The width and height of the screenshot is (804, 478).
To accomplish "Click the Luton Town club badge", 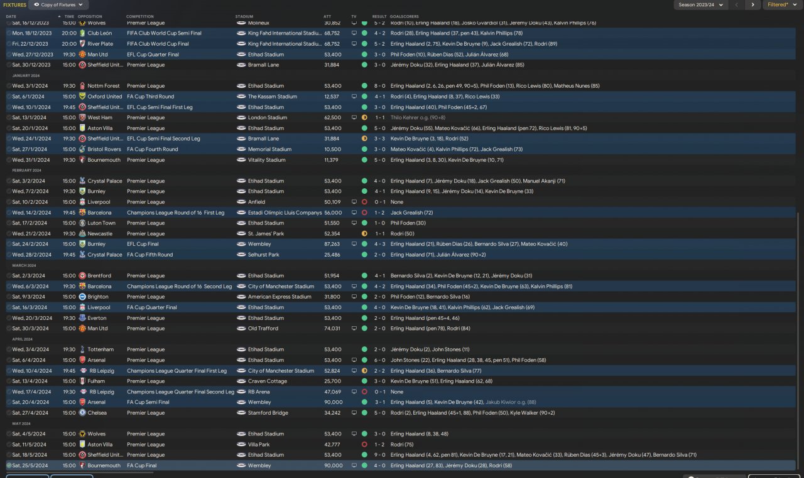I will click(82, 223).
